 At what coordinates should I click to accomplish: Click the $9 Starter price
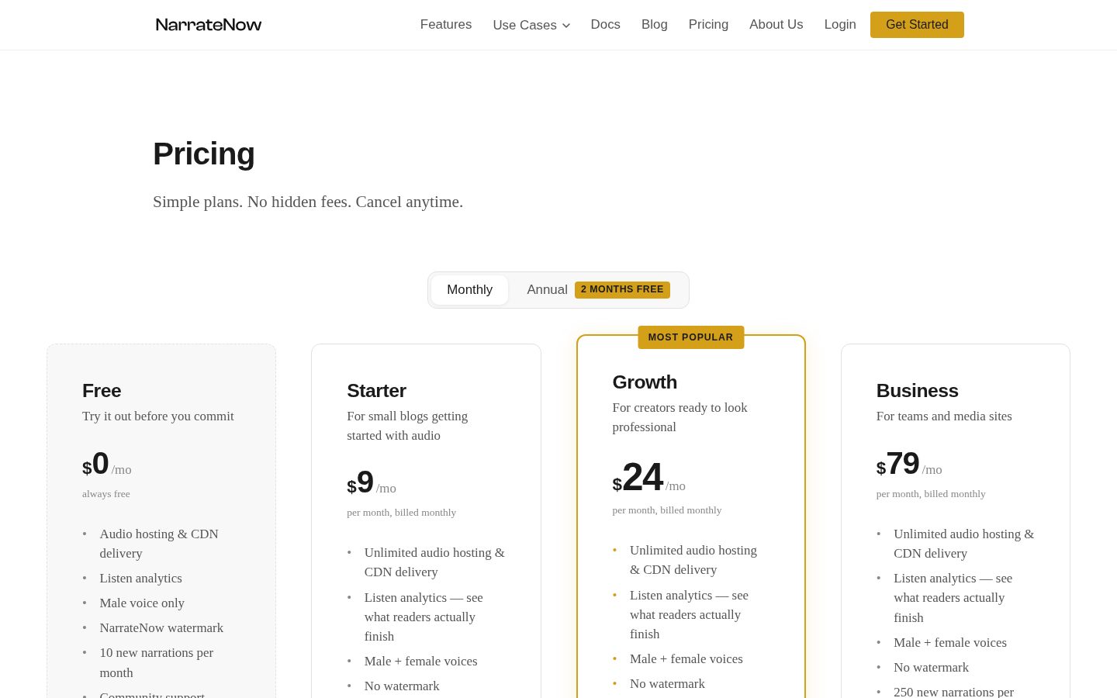(x=361, y=482)
